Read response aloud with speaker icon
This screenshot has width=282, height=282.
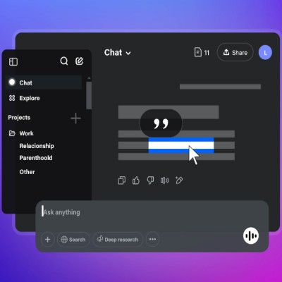pyautogui.click(x=164, y=180)
